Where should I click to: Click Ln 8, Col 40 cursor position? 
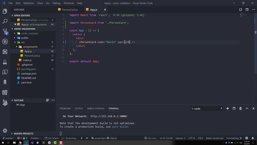click(166, 138)
